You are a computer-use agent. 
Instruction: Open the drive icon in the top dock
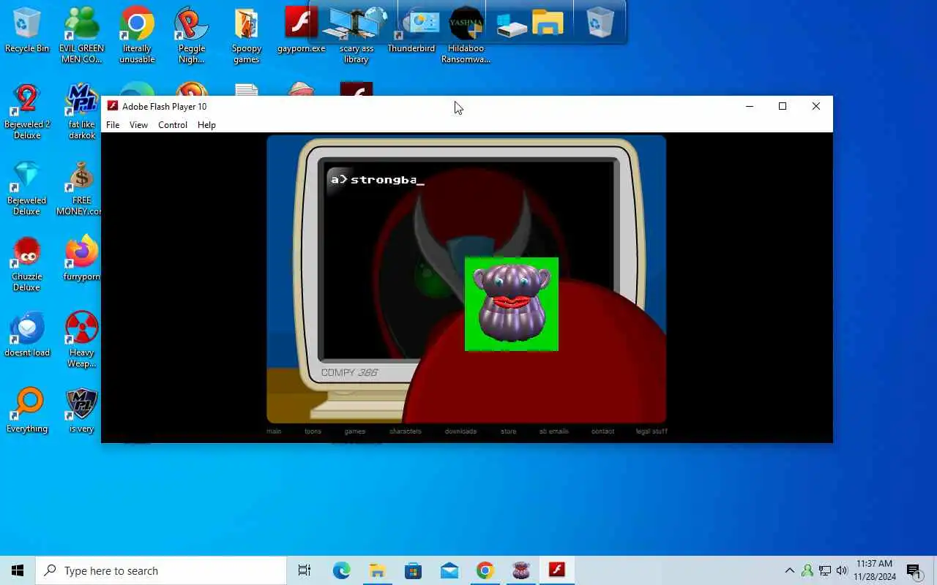[x=512, y=26]
